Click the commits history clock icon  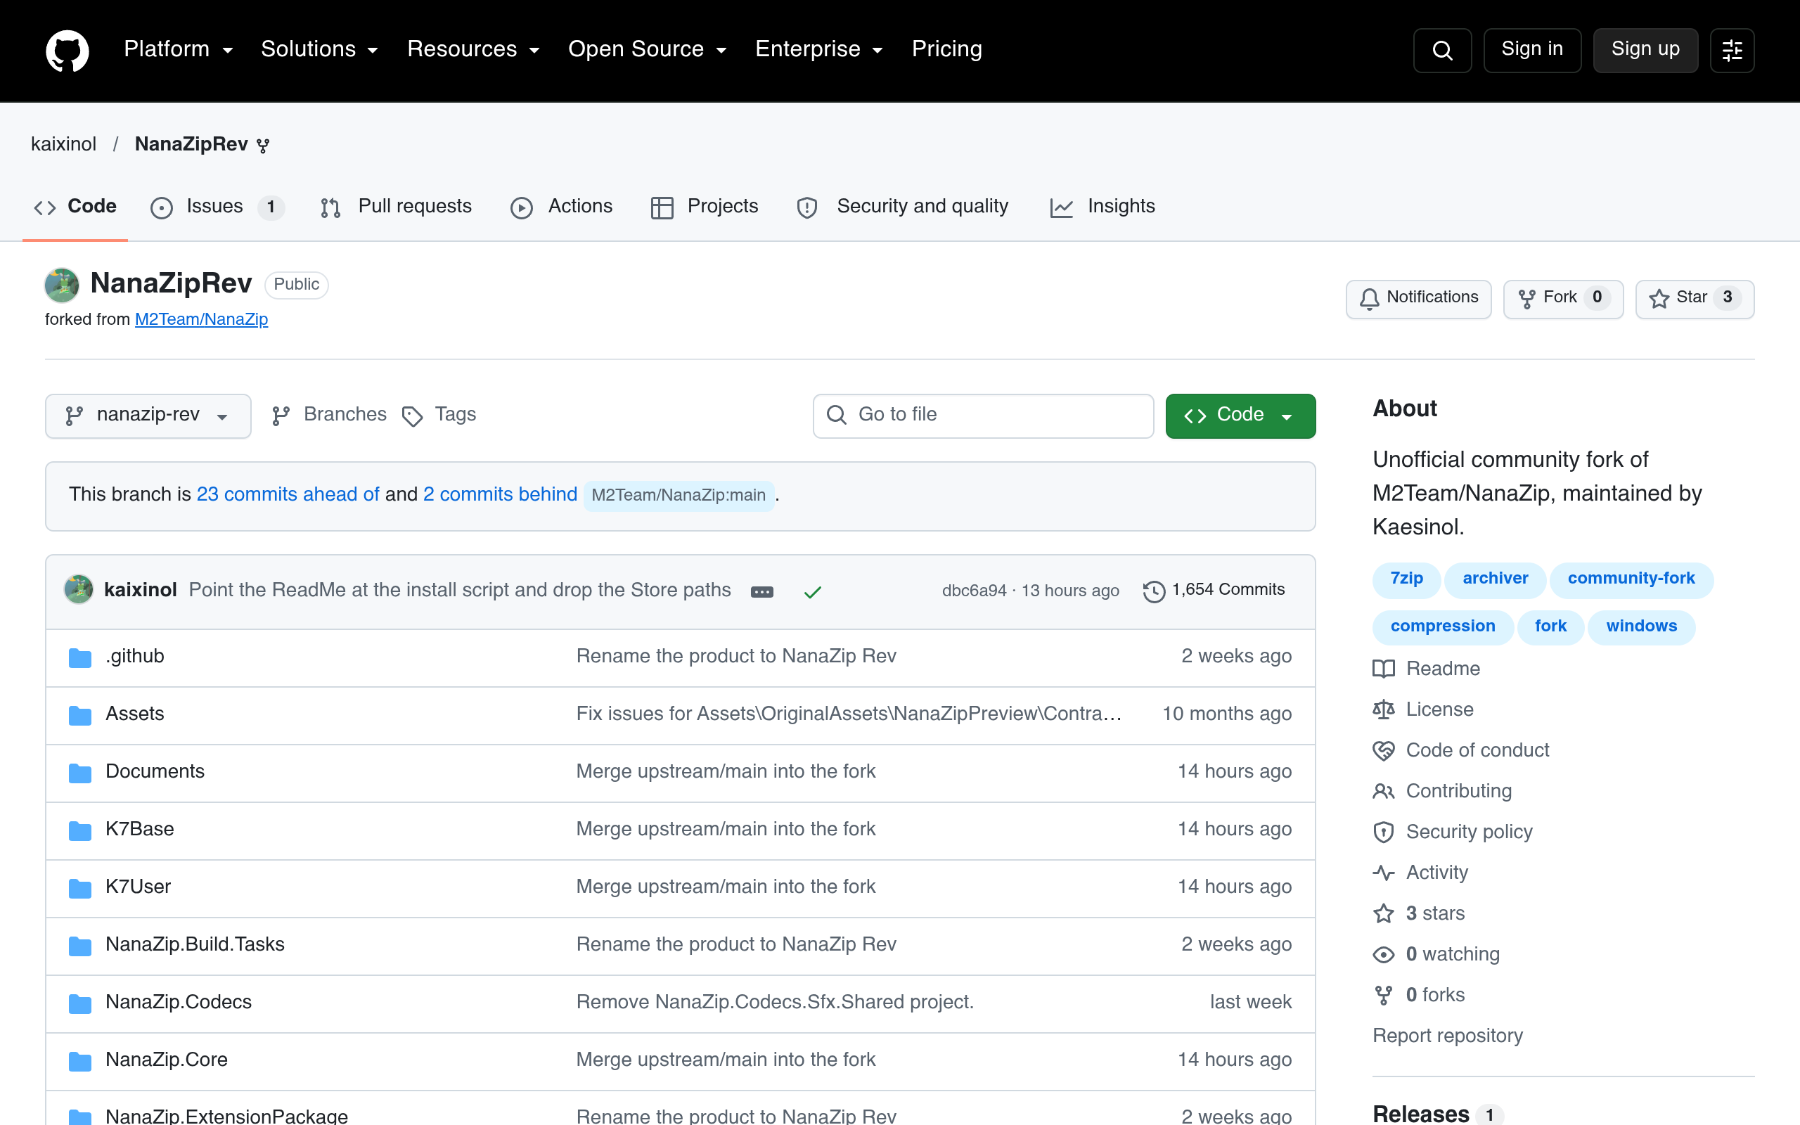(x=1154, y=591)
